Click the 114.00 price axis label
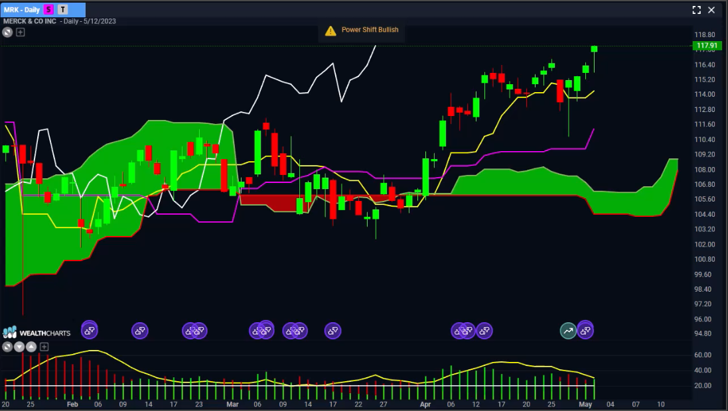The height and width of the screenshot is (411, 728). [x=705, y=94]
